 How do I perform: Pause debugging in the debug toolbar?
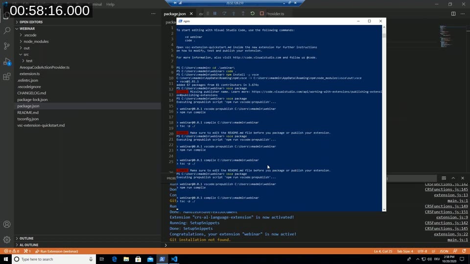coord(215,14)
